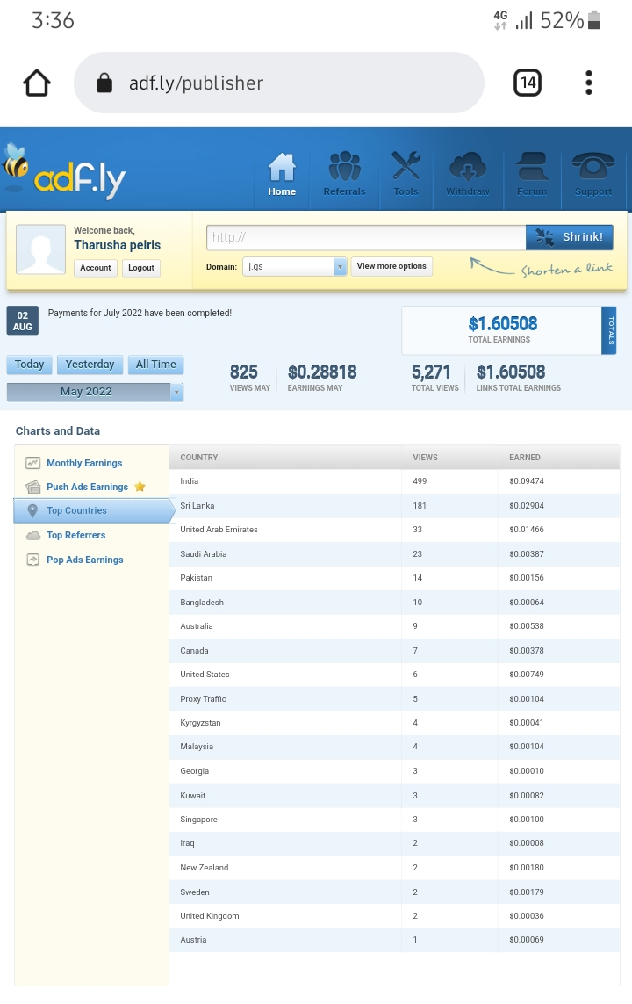Tap the padlock site security icon

pyautogui.click(x=104, y=83)
